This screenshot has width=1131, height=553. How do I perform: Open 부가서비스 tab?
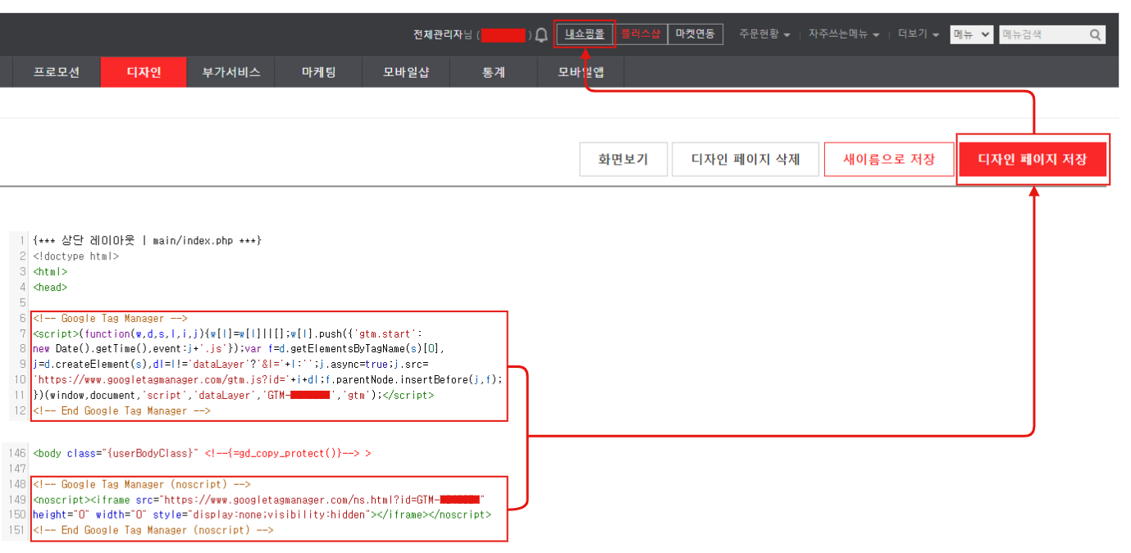pos(231,72)
